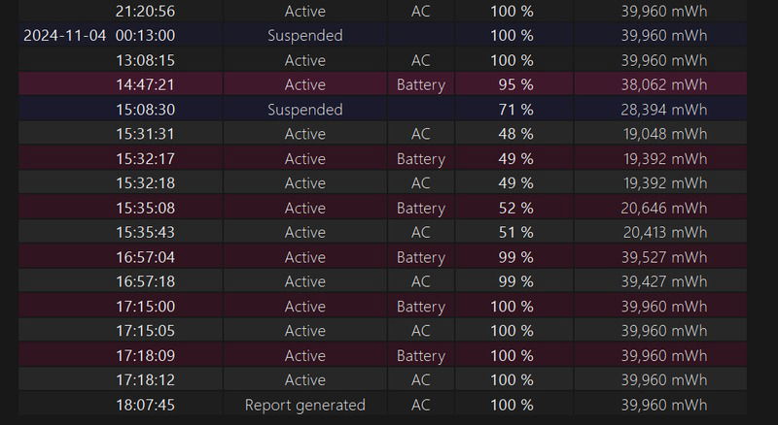Click the 39,427 mWh value
Image resolution: width=778 pixels, height=425 pixels.
click(x=664, y=281)
